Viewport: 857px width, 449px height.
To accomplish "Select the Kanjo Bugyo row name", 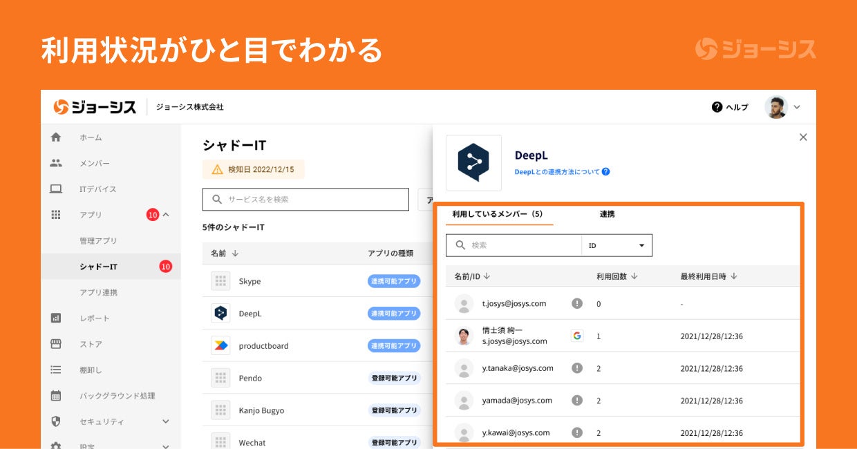I will (261, 410).
